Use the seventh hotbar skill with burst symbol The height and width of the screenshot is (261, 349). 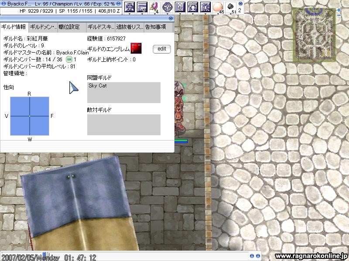pos(205,7)
